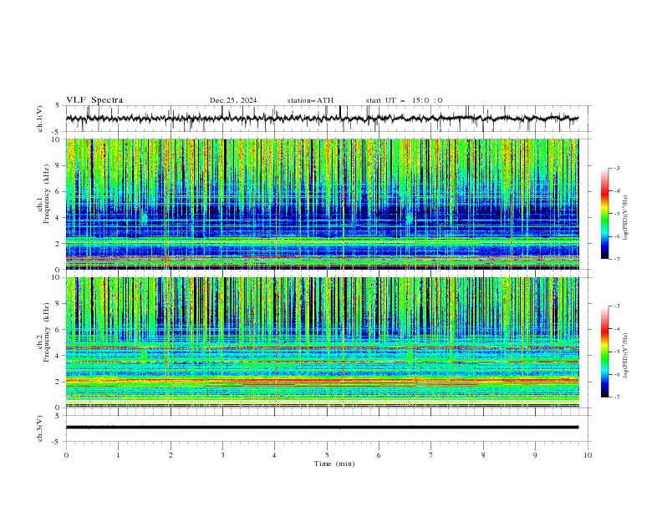Select the "start UT = 15:0 :0" text
Viewport: 662px width, 511px height.
[x=404, y=100]
